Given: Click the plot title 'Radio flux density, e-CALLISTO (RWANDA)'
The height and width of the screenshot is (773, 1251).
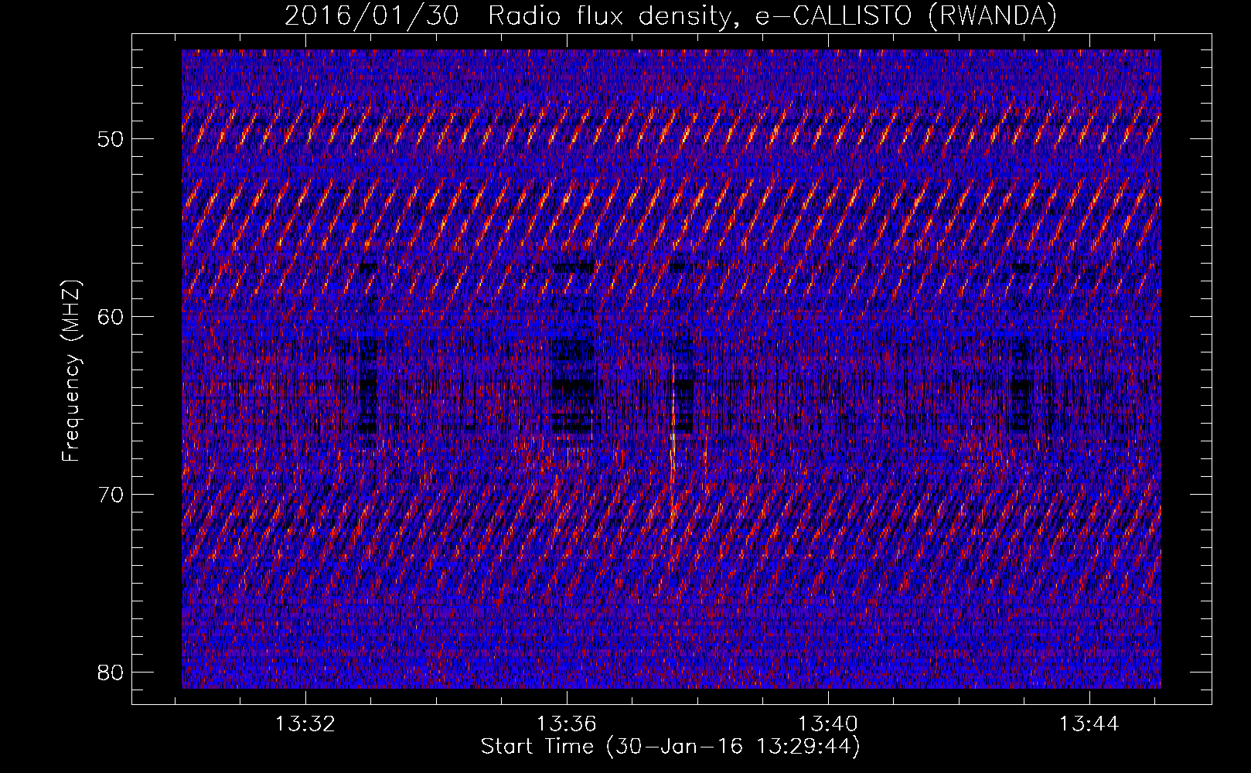Looking at the screenshot, I should [x=772, y=15].
